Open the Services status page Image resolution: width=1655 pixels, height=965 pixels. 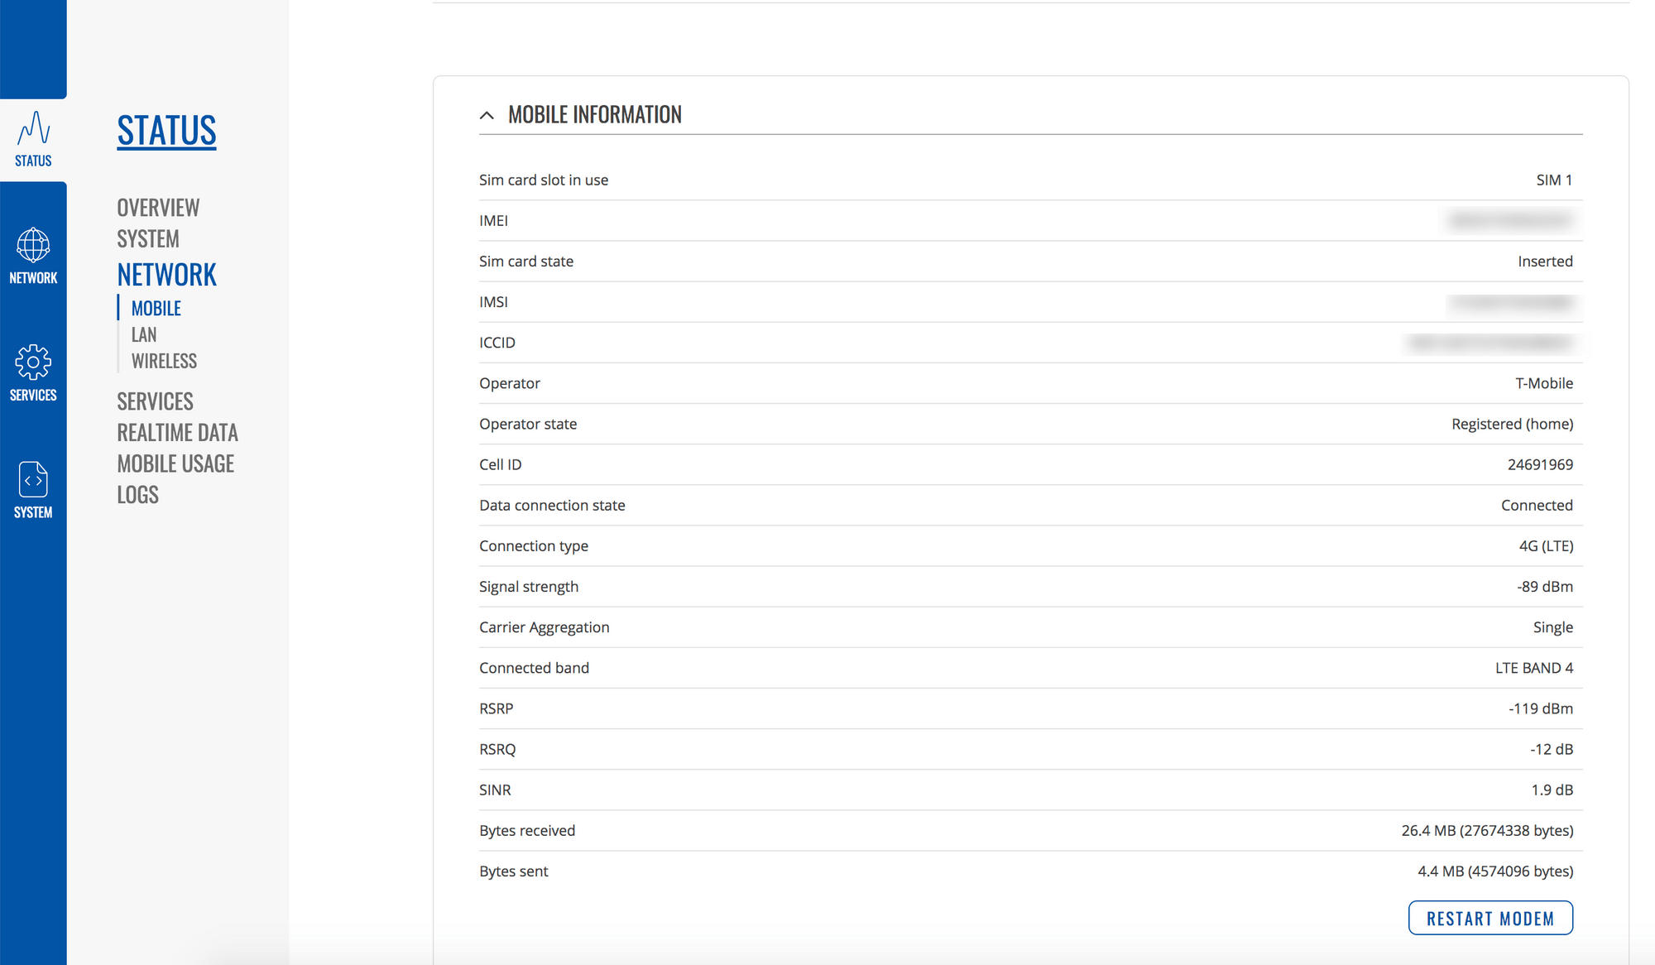point(155,401)
